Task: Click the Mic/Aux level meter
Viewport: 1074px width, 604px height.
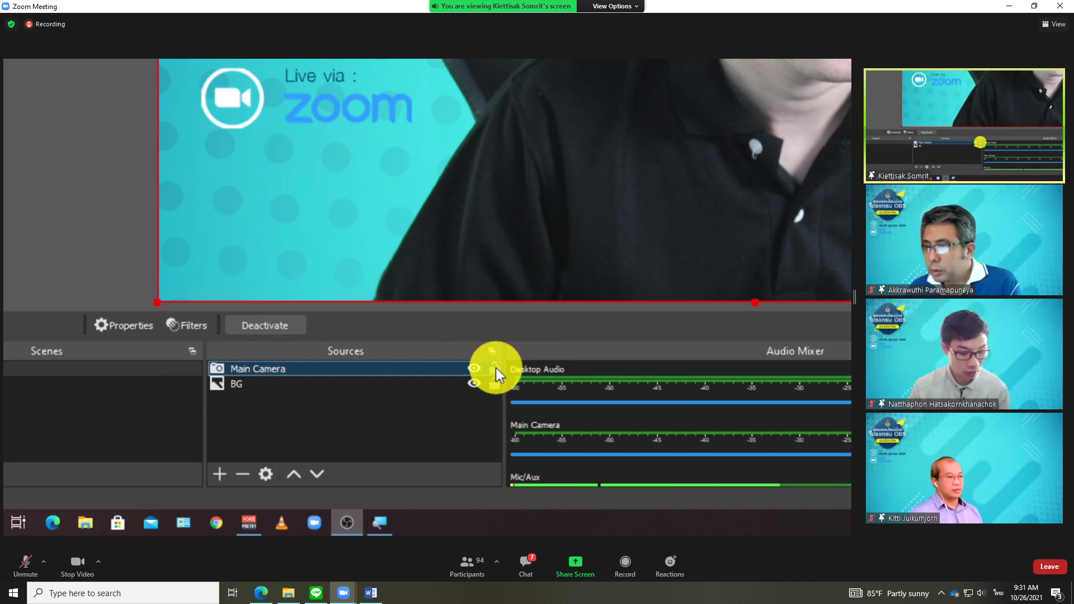Action: point(680,485)
